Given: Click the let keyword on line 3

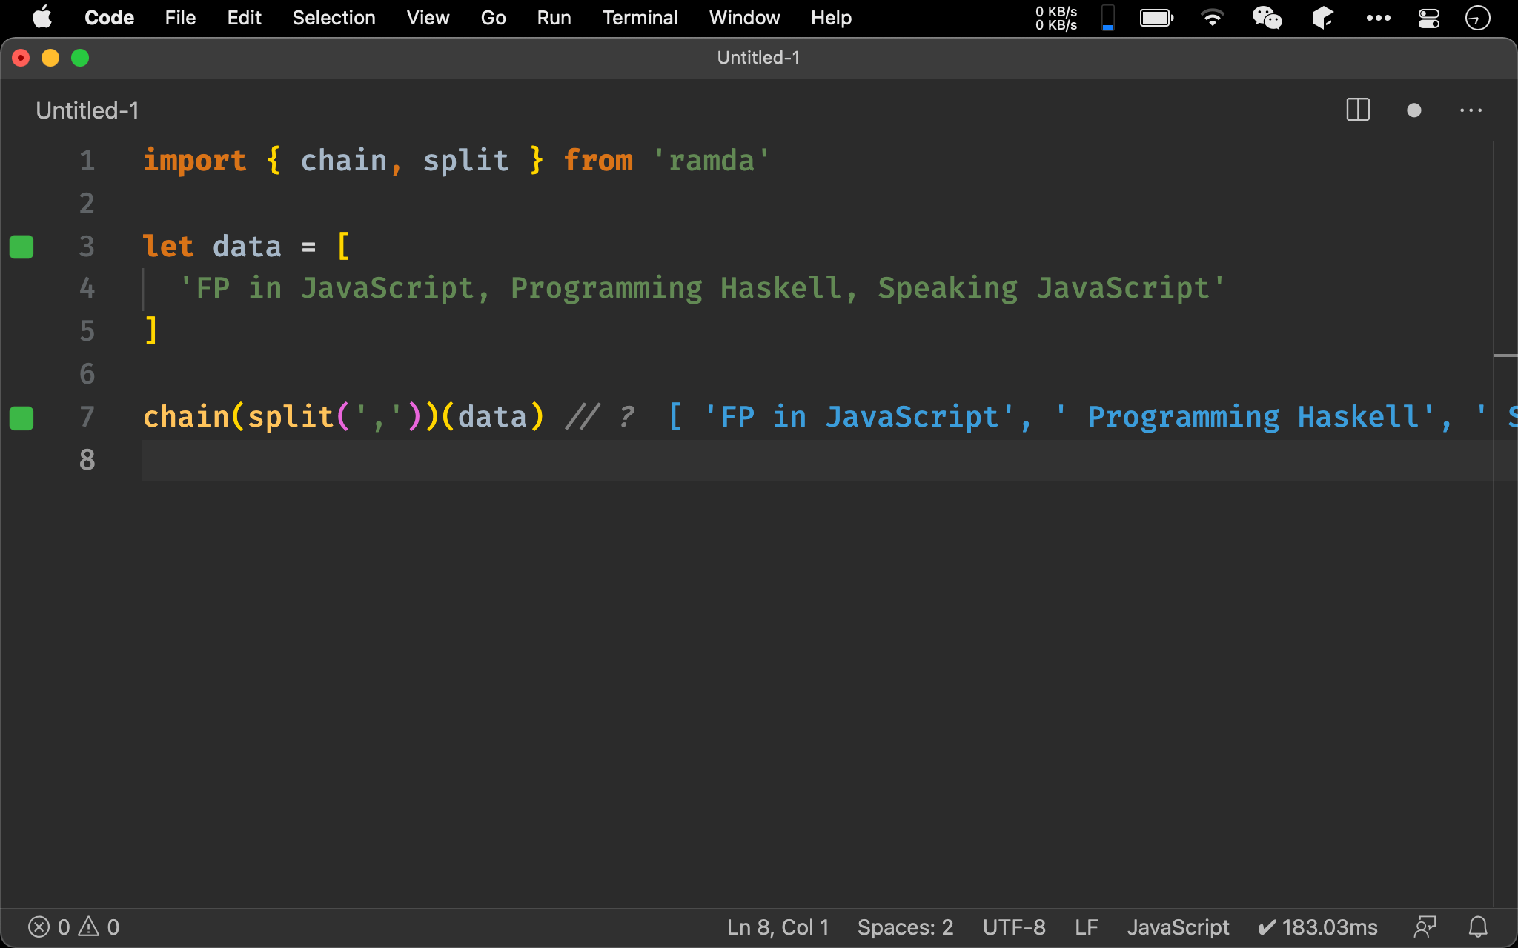Looking at the screenshot, I should pyautogui.click(x=168, y=246).
